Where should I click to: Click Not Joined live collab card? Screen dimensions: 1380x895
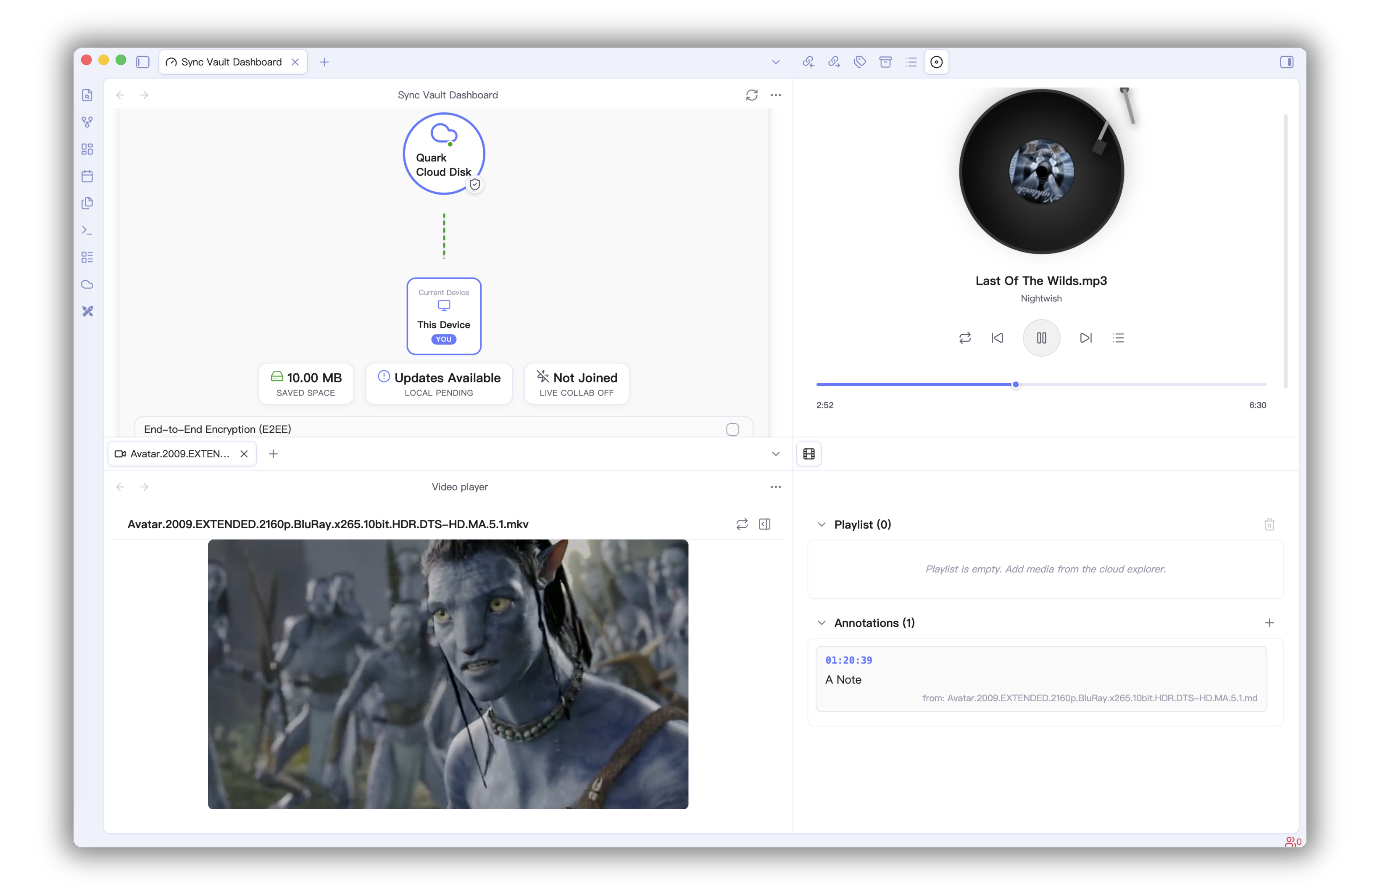tap(577, 384)
